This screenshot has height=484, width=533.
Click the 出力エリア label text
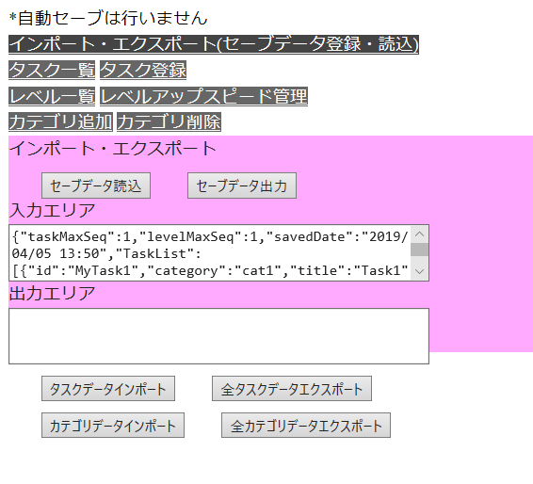52,294
